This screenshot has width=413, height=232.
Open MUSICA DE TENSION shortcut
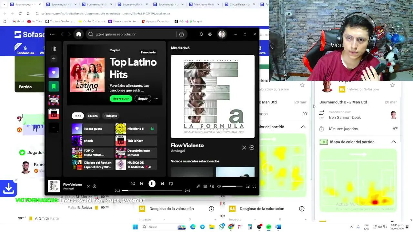click(136, 165)
